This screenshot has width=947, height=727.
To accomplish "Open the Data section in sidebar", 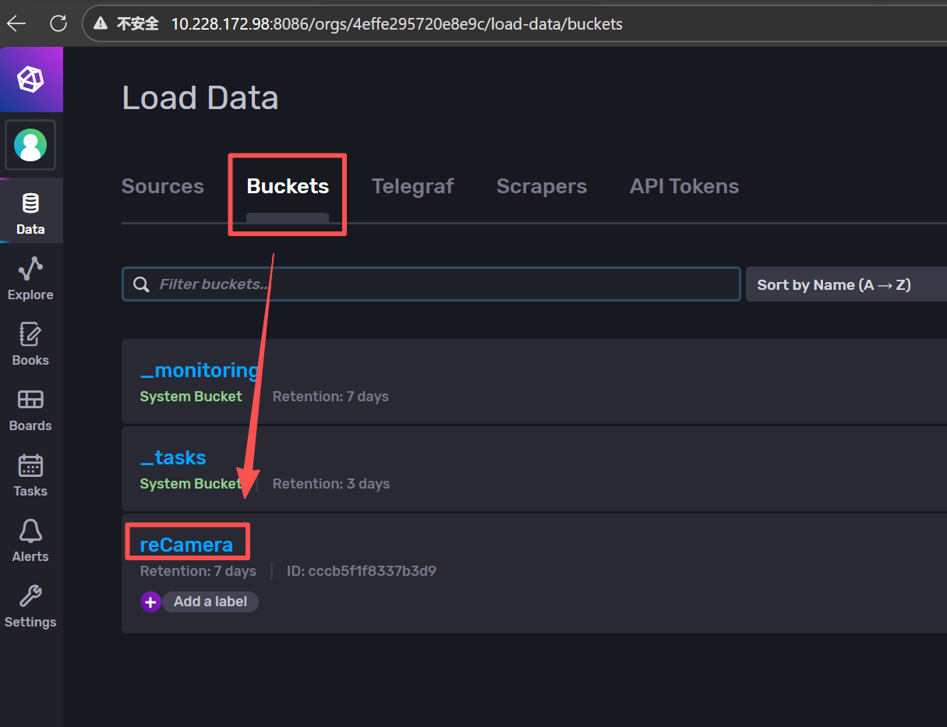I will [30, 212].
